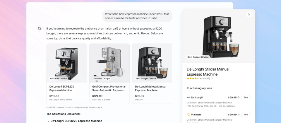Click the Versatile Choice badge
The width and height of the screenshot is (281, 123).
tap(58, 78)
